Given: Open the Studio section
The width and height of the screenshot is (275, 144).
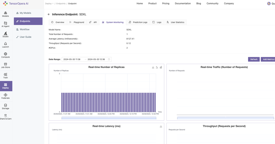Looking at the screenshot, I should click(x=5, y=35).
